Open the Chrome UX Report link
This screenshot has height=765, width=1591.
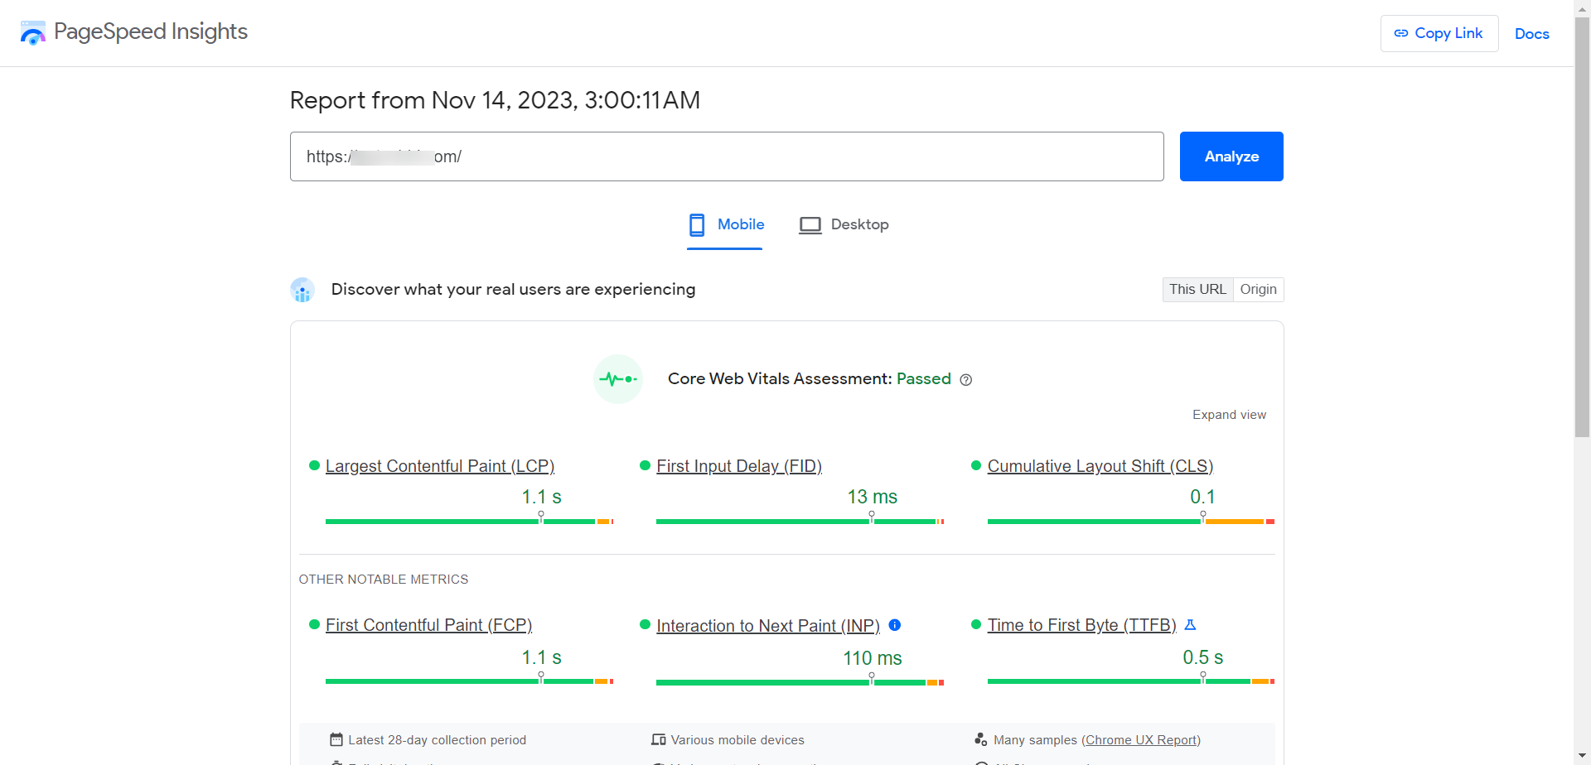click(x=1142, y=739)
